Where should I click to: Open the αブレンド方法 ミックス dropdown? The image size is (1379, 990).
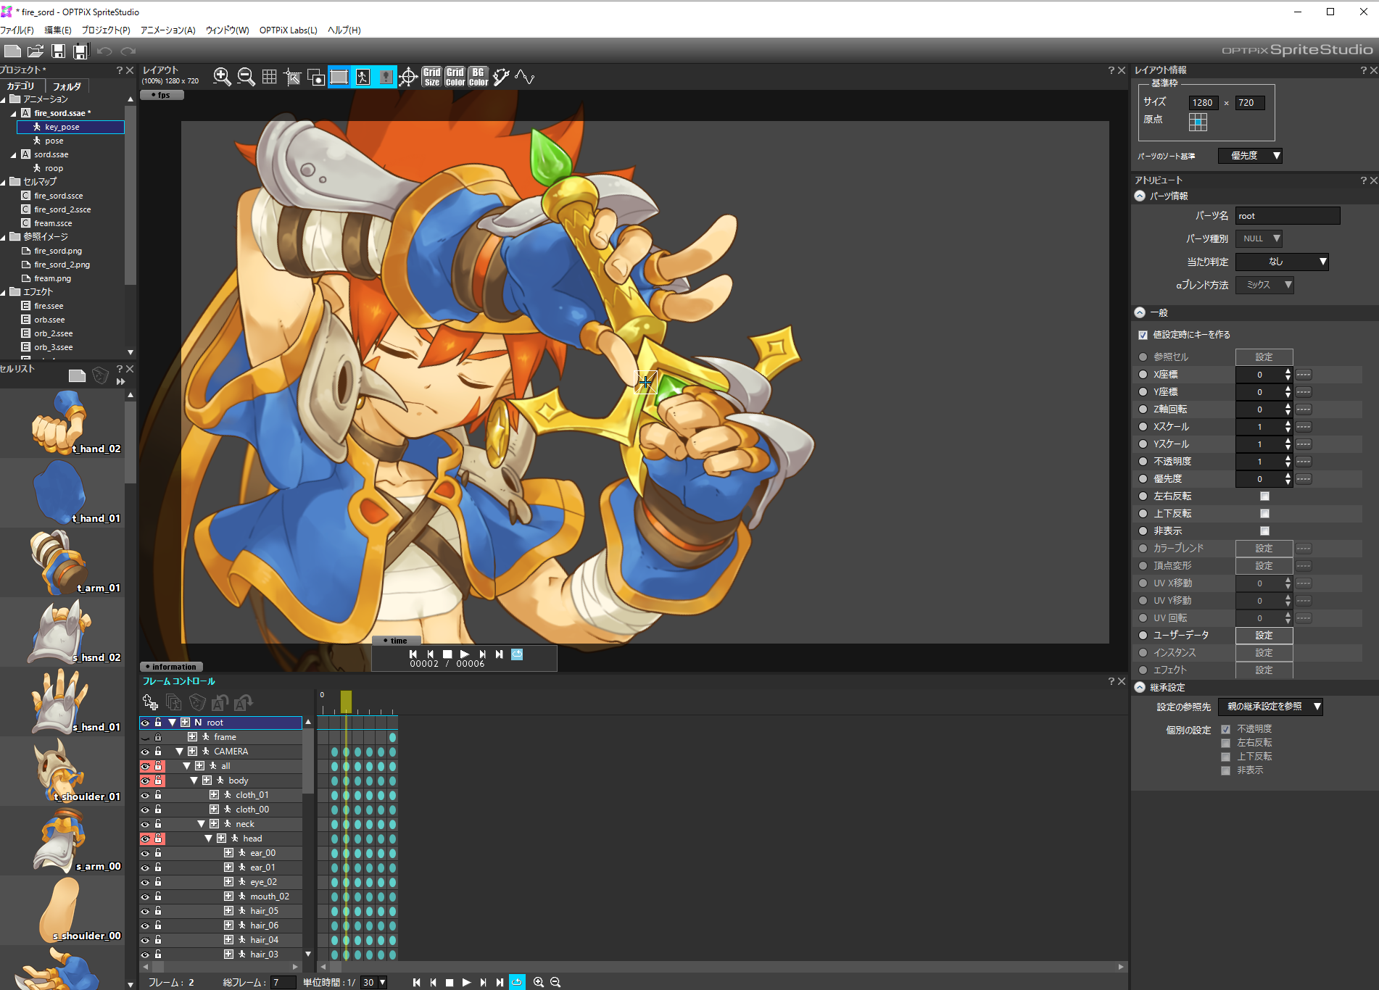[x=1264, y=285]
